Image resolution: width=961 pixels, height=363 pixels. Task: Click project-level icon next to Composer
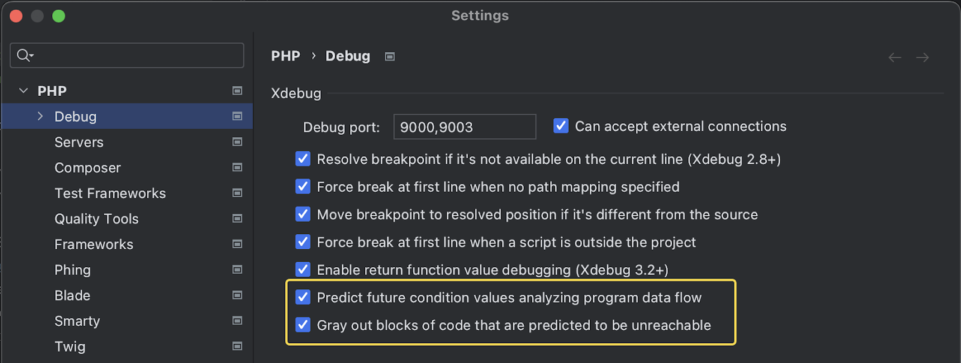[x=237, y=168]
